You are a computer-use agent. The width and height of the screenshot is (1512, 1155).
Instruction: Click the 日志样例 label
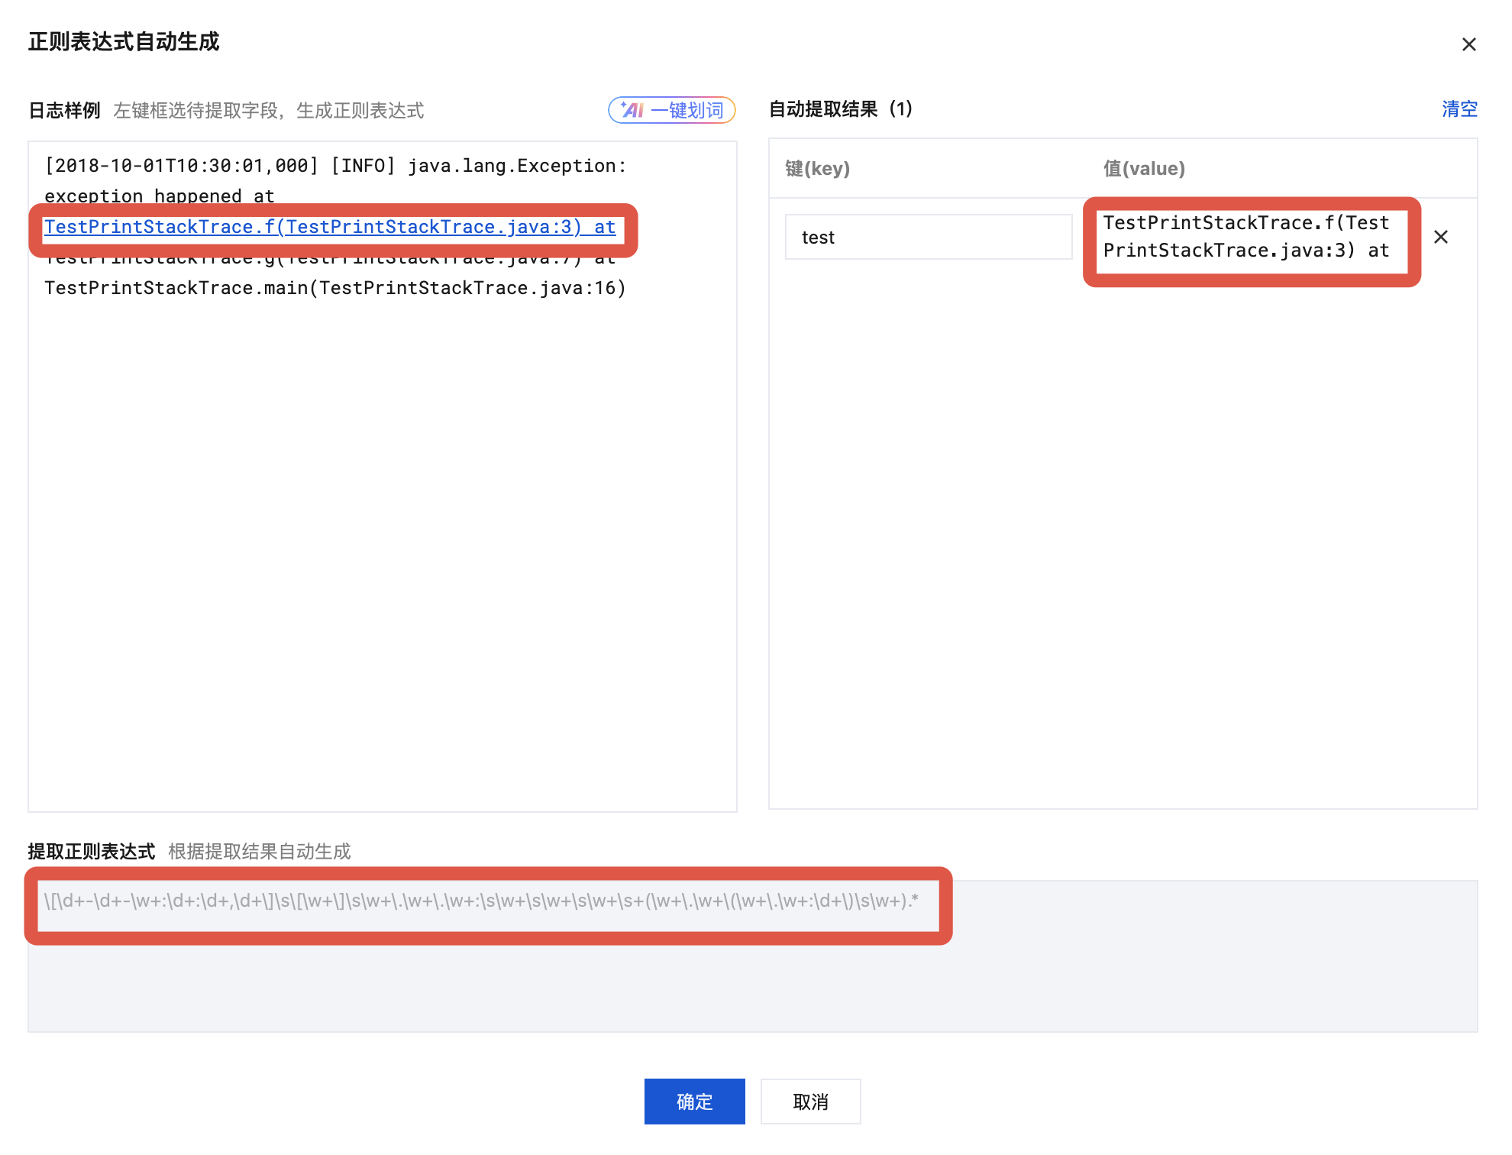[64, 111]
